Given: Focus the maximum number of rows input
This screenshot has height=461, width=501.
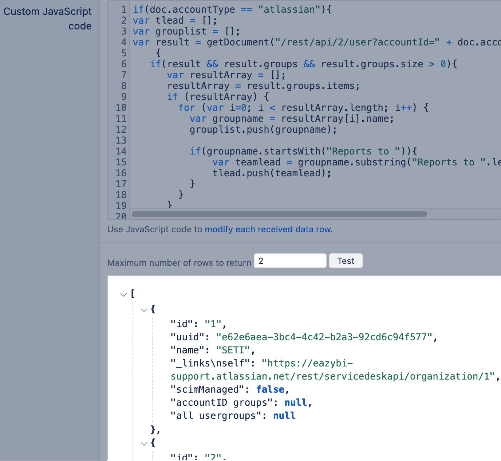Looking at the screenshot, I should point(290,261).
